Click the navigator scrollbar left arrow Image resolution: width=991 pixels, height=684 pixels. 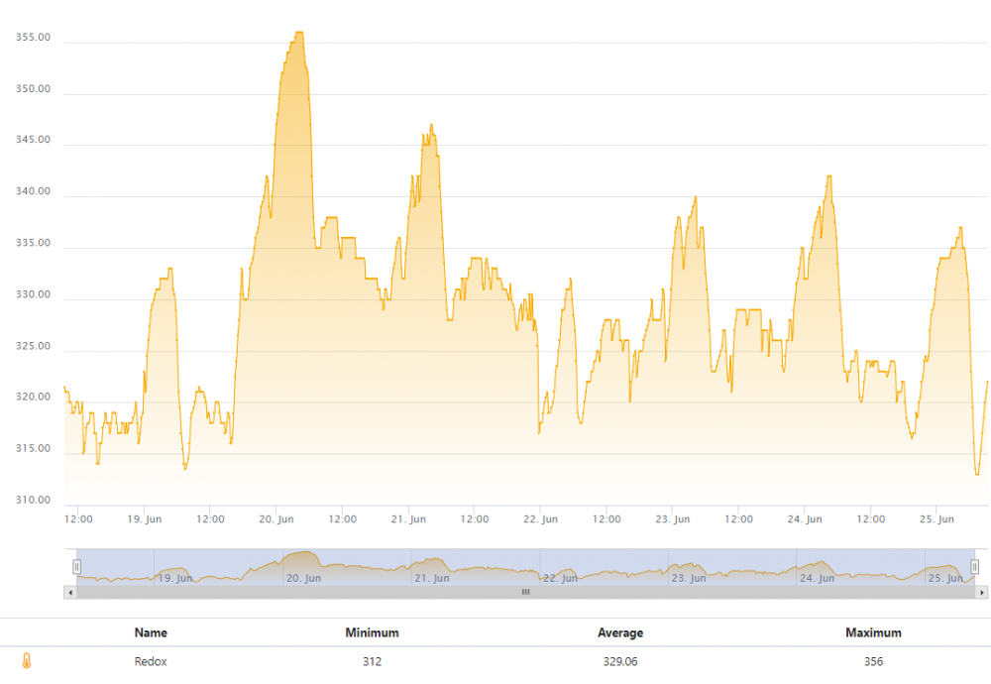[x=69, y=592]
